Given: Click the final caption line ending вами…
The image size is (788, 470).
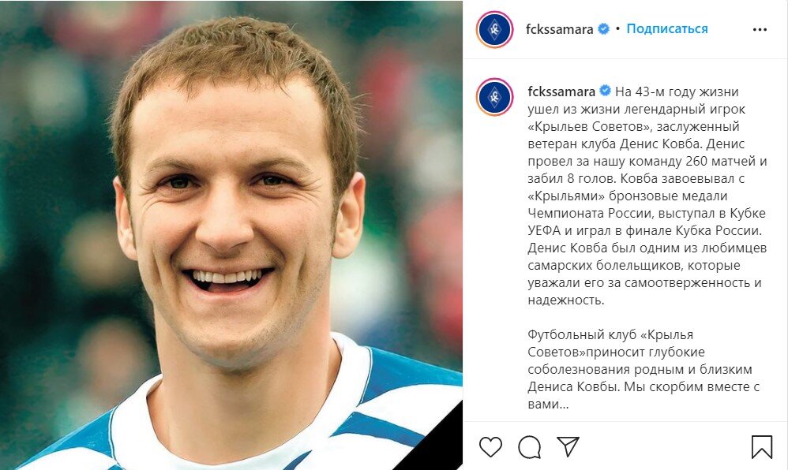Looking at the screenshot, I should click(548, 405).
